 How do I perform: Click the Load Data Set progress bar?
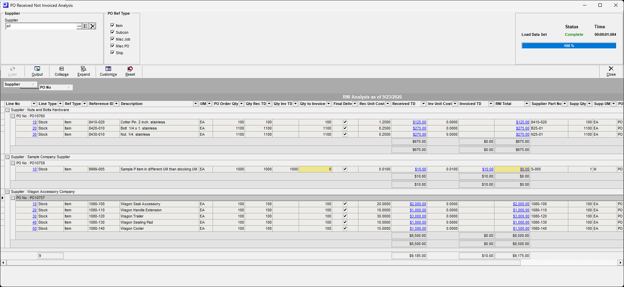pyautogui.click(x=569, y=46)
